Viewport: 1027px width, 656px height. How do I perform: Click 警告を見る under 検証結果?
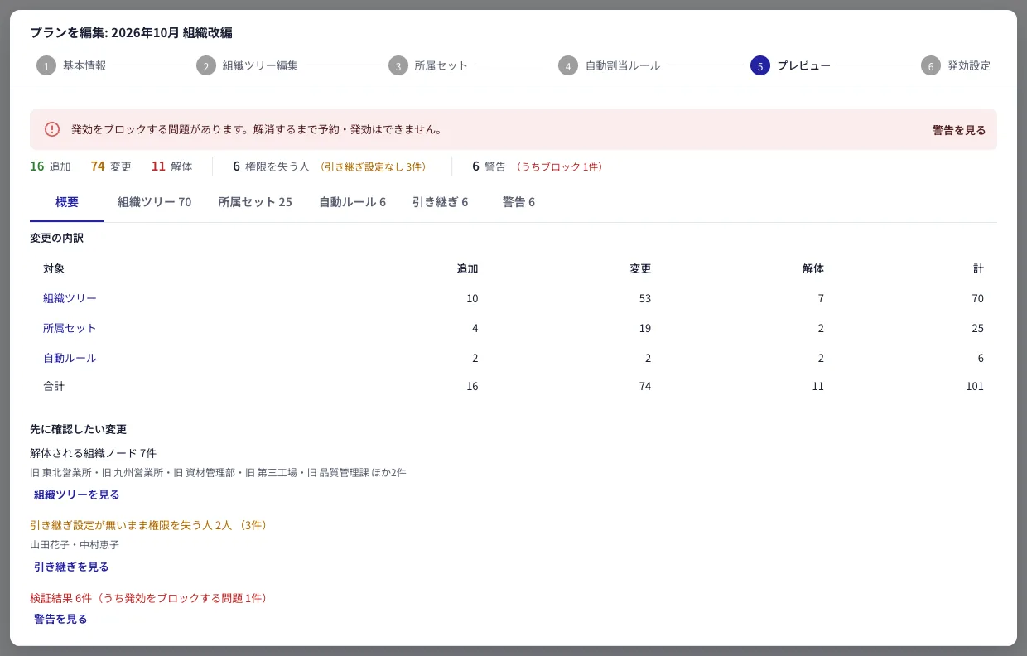[60, 619]
